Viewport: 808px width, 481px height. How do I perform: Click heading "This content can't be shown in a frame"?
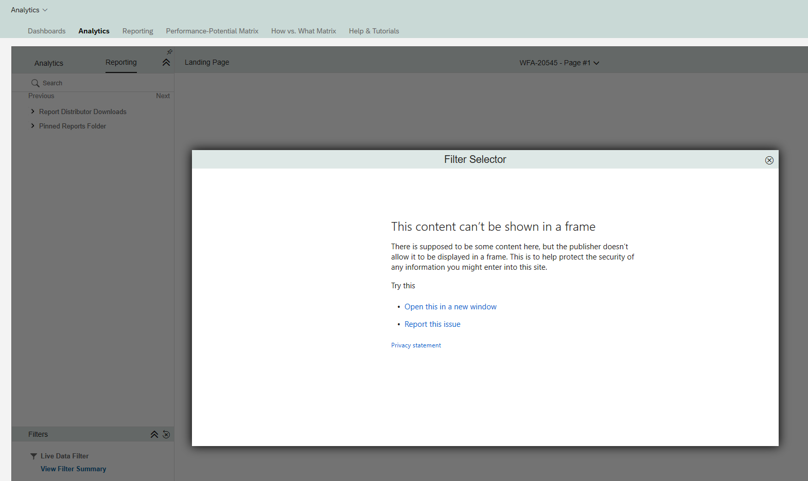point(493,227)
